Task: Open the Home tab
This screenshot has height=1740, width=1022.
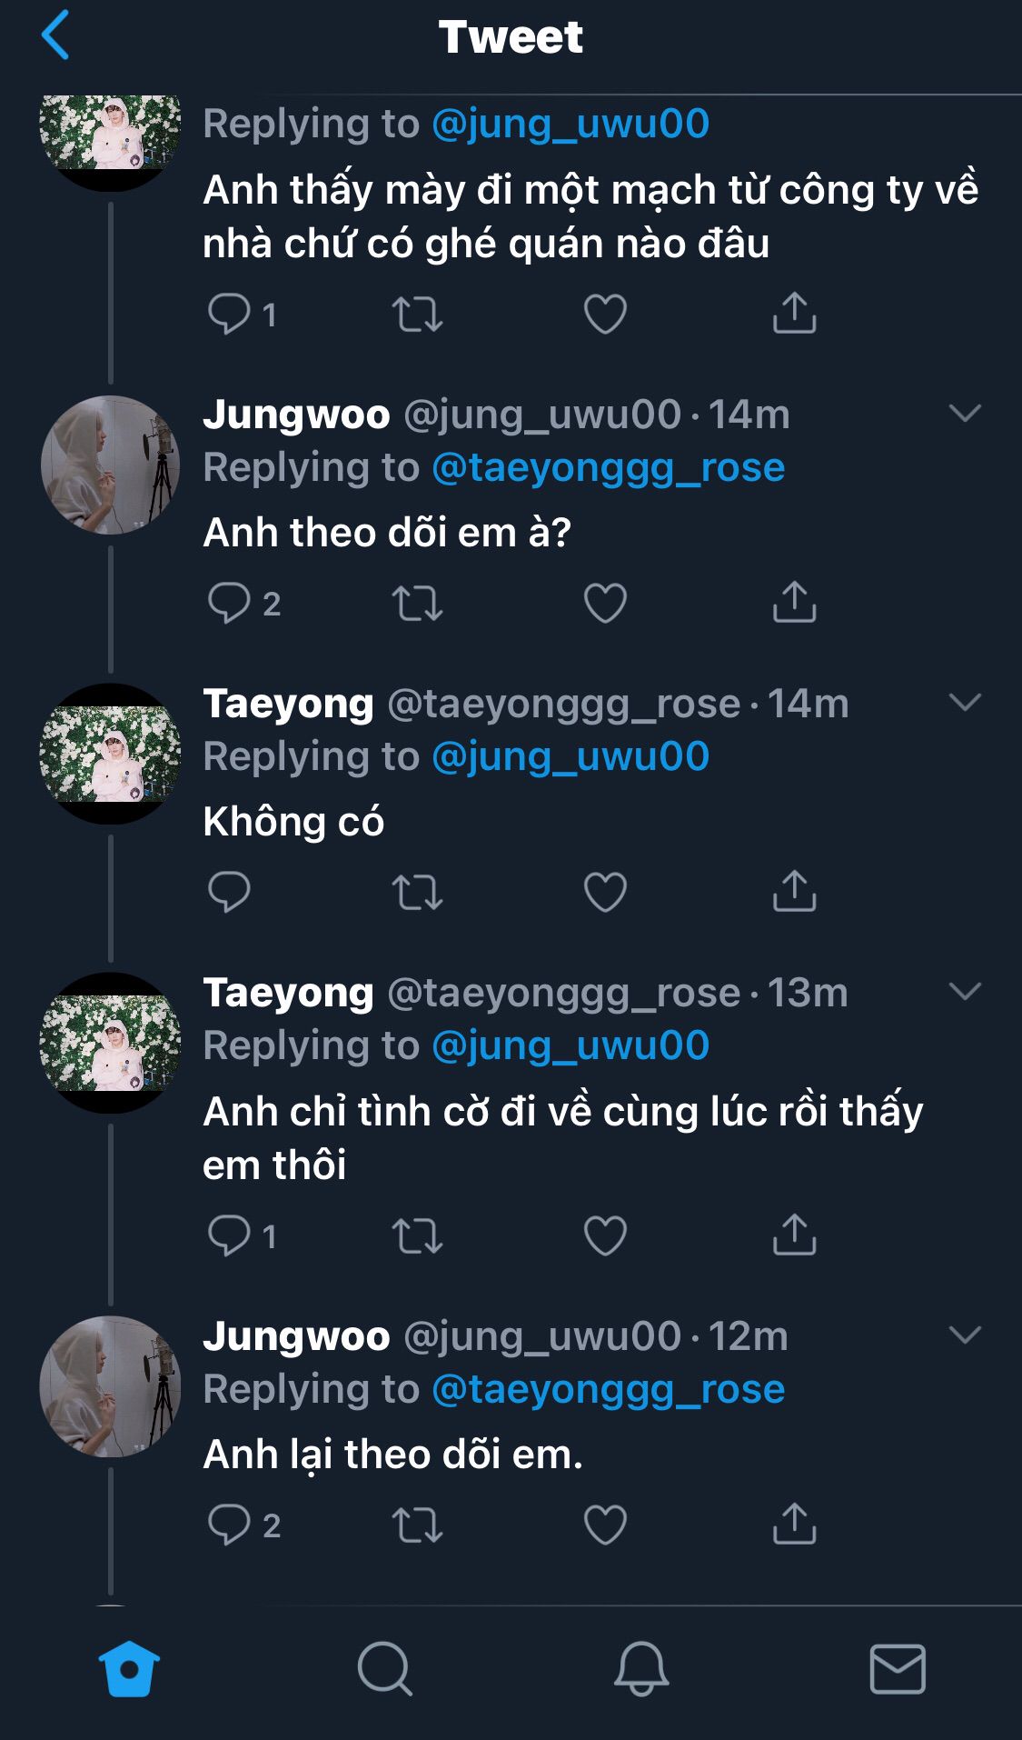Action: coord(129,1668)
